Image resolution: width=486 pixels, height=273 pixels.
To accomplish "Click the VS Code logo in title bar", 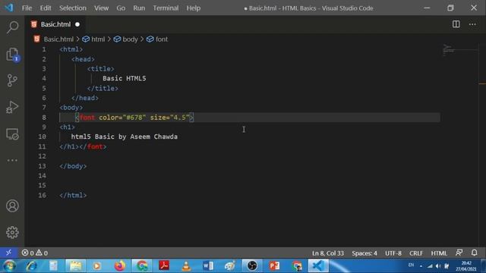I will coord(9,8).
